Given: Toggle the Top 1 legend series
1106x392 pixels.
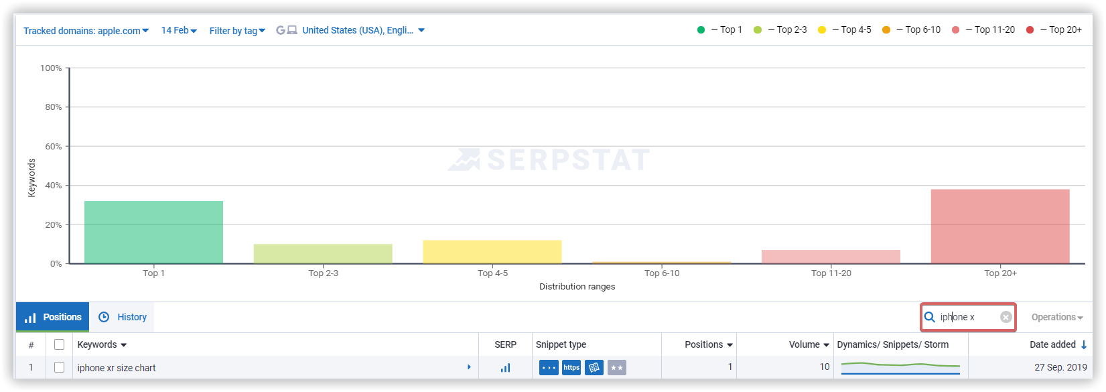Looking at the screenshot, I should (719, 29).
